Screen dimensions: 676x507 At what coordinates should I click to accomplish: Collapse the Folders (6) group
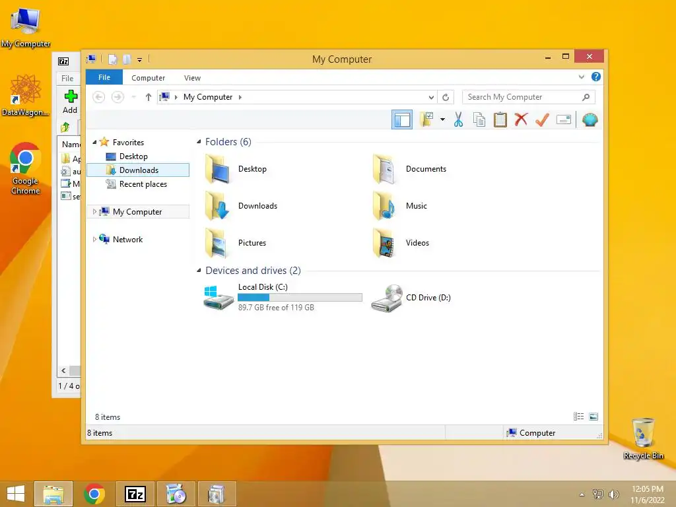coord(199,141)
